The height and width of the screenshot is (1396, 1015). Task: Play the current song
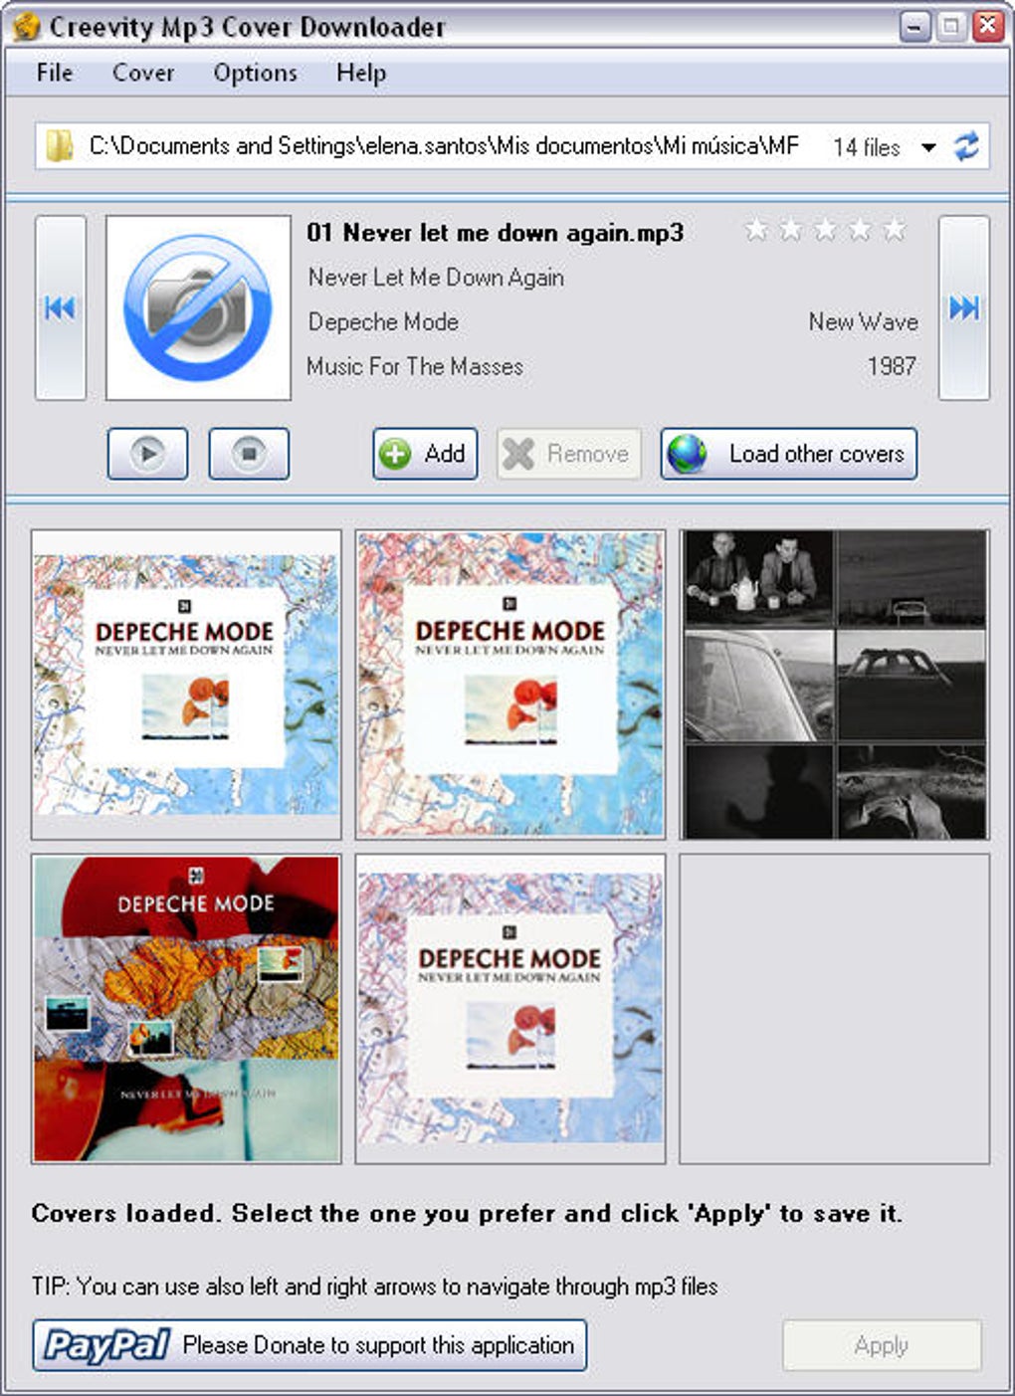coord(147,454)
